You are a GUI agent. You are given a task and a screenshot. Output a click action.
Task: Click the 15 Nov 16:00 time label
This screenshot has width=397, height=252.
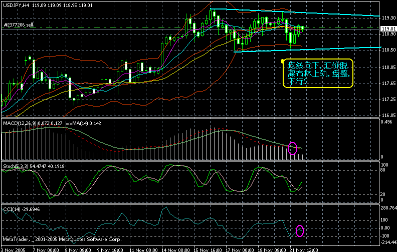coord(208,250)
